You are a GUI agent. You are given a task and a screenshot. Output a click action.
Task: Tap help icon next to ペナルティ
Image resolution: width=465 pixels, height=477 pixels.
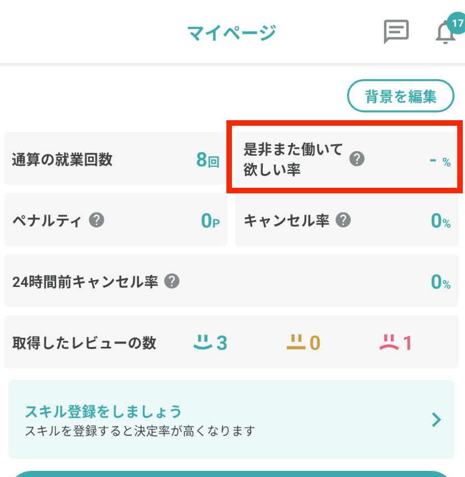97,220
